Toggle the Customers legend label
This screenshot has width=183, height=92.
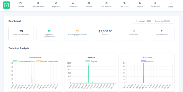(150, 61)
